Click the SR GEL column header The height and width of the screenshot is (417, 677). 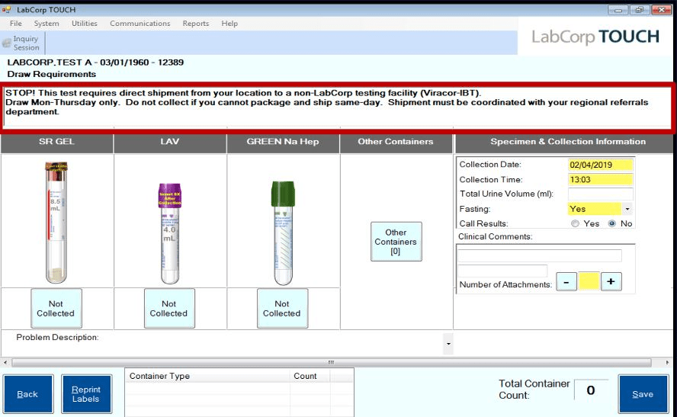[56, 142]
